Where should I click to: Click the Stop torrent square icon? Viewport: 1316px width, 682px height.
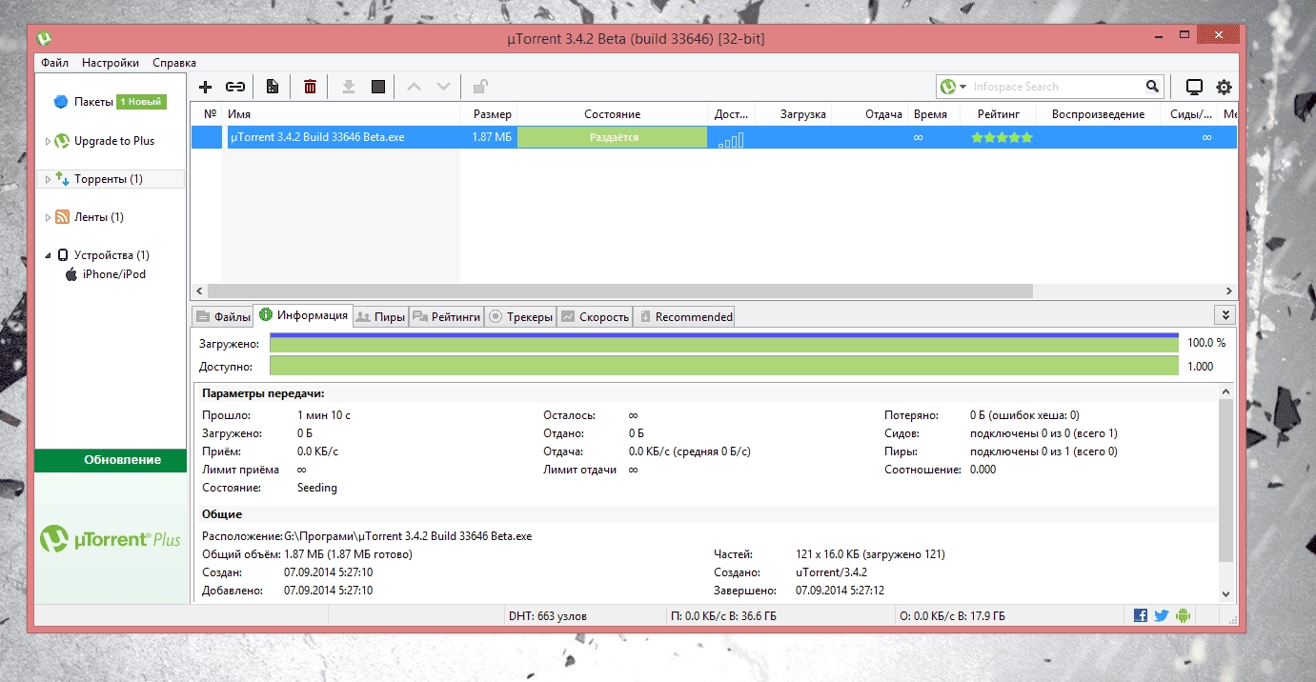point(376,86)
